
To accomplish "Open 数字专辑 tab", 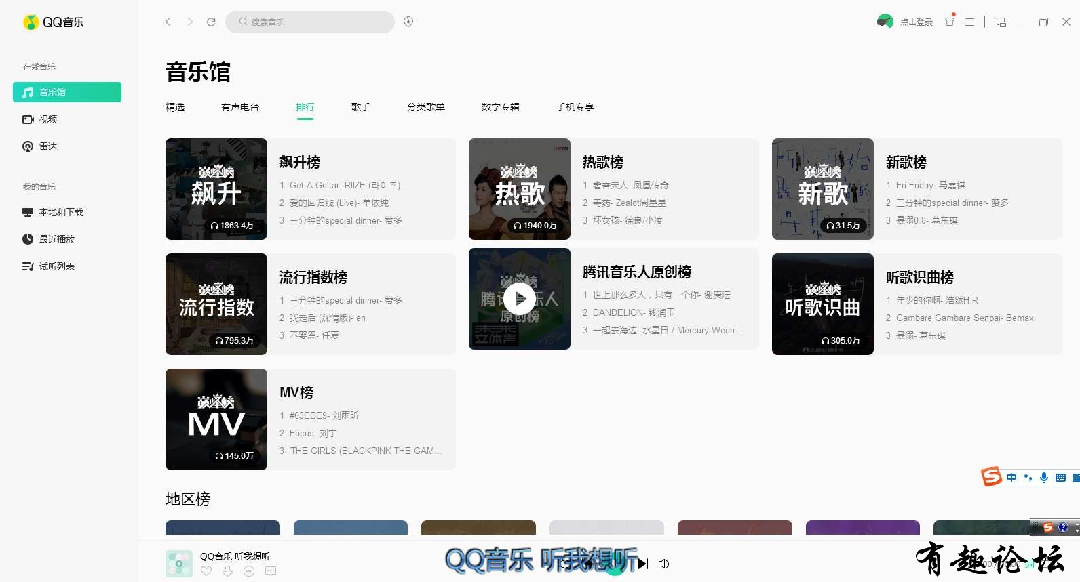I will [501, 107].
